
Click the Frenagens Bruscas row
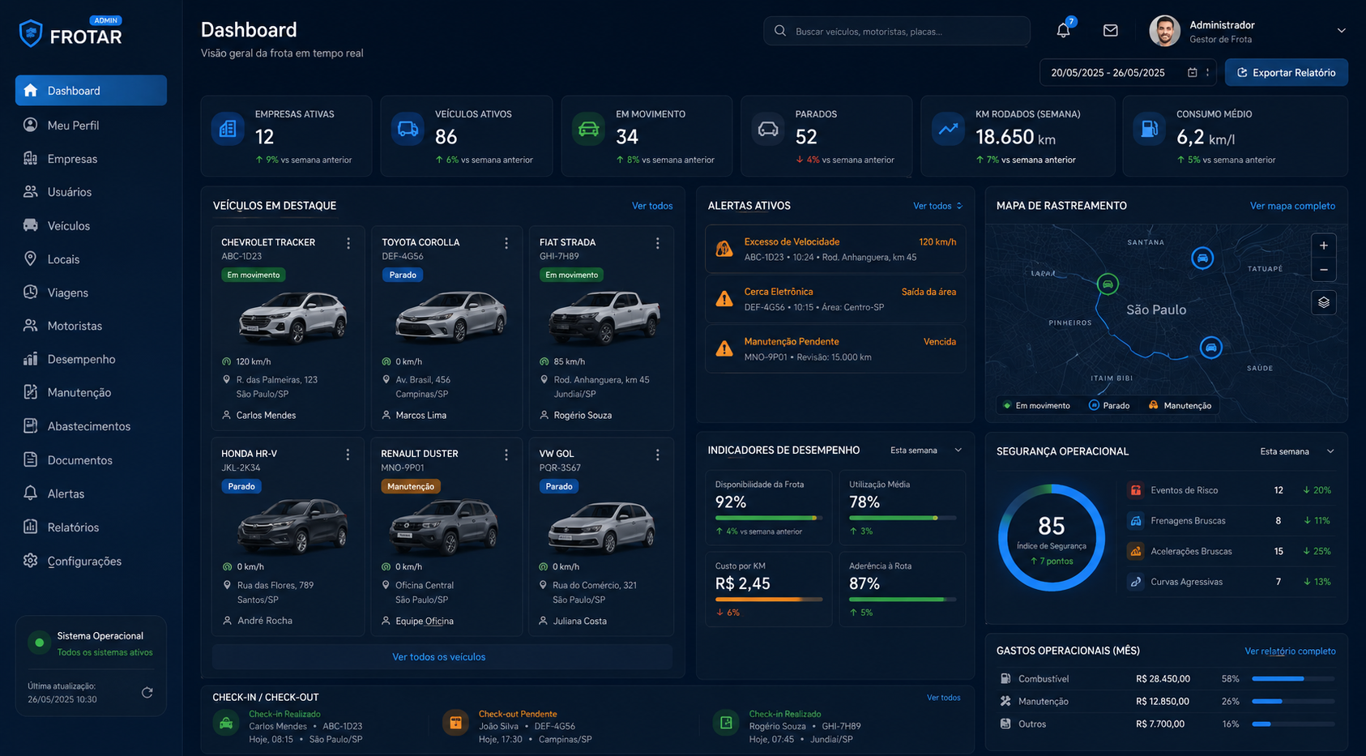[1230, 521]
